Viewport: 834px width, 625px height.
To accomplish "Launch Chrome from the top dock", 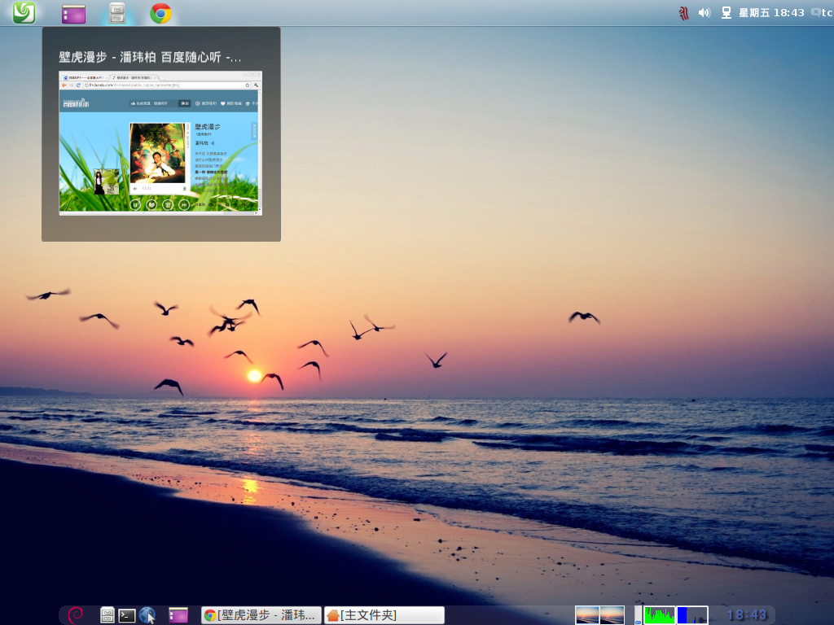I will click(x=160, y=13).
